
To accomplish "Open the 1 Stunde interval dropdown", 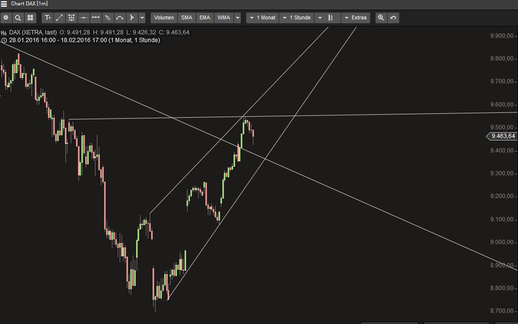I will click(x=297, y=17).
